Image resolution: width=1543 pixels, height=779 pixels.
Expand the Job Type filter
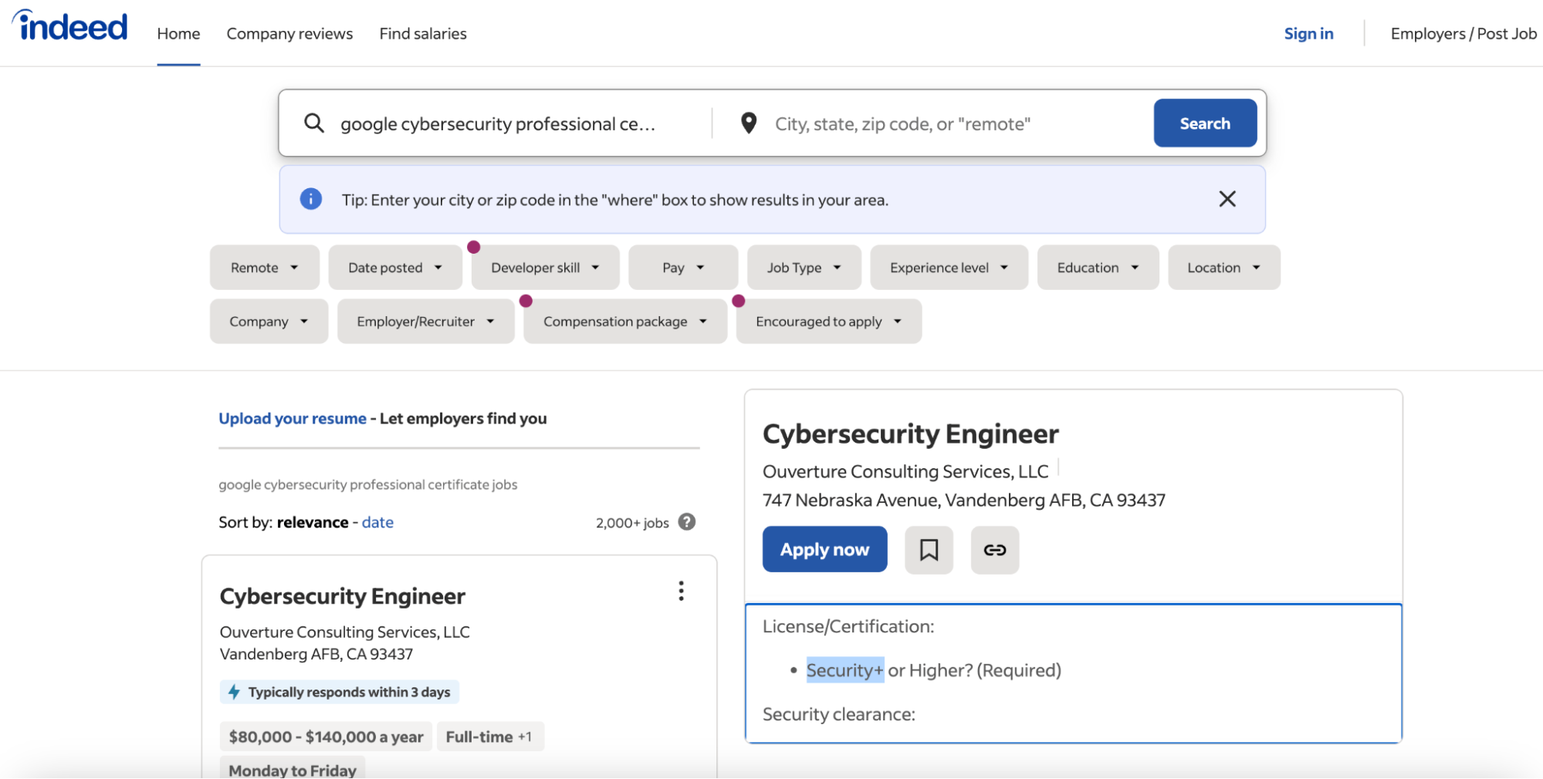804,268
